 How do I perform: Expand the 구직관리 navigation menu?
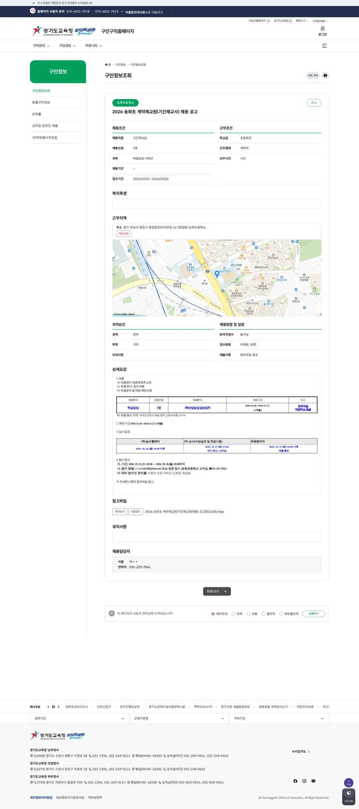41,46
